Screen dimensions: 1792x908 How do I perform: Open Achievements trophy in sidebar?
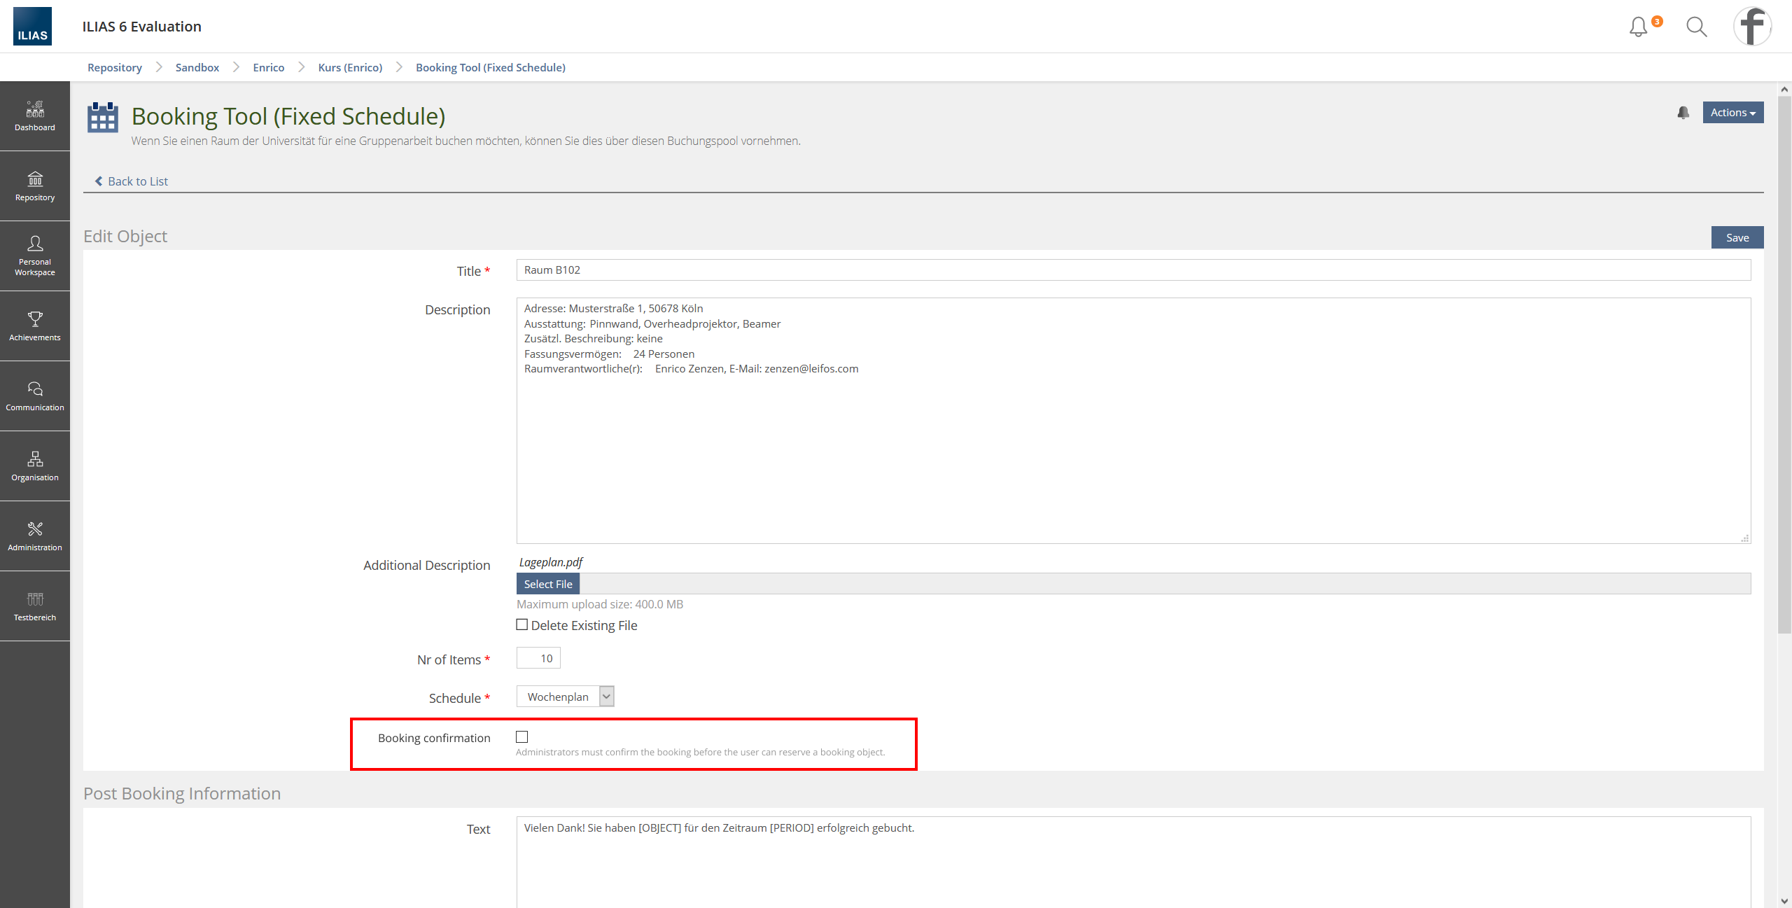(35, 326)
